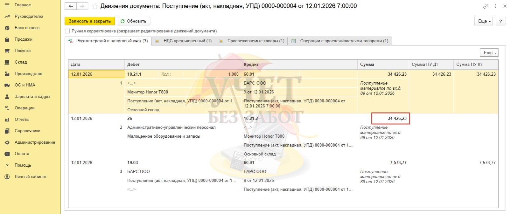Click the Оплата wallet icon
The image size is (511, 214).
coord(7,154)
